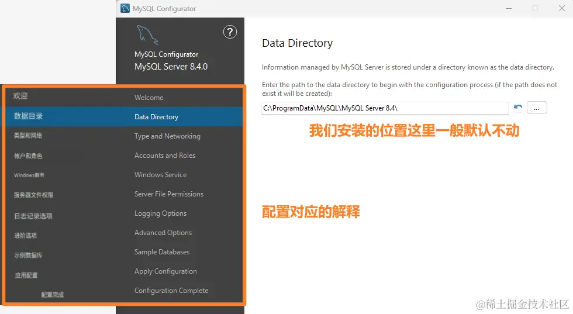Click MySQL Configurator title bar icon

point(125,8)
